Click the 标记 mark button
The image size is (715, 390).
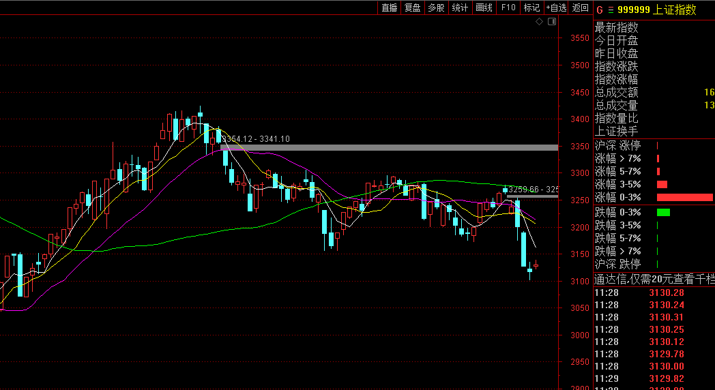pos(531,7)
